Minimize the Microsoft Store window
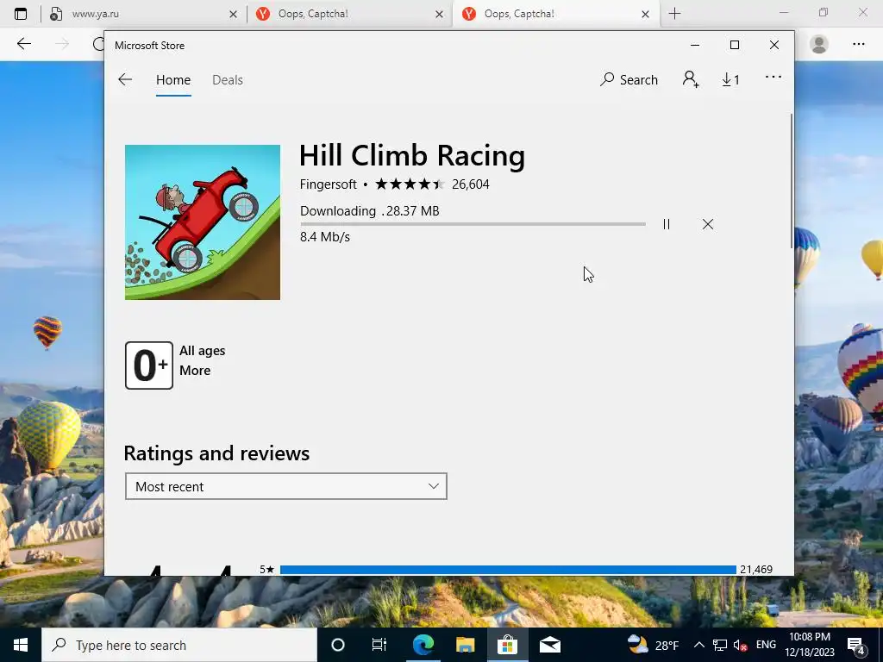This screenshot has width=883, height=662. pos(695,45)
